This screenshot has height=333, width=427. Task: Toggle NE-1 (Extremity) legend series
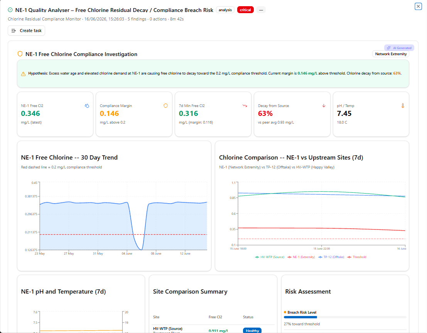coord(301,257)
